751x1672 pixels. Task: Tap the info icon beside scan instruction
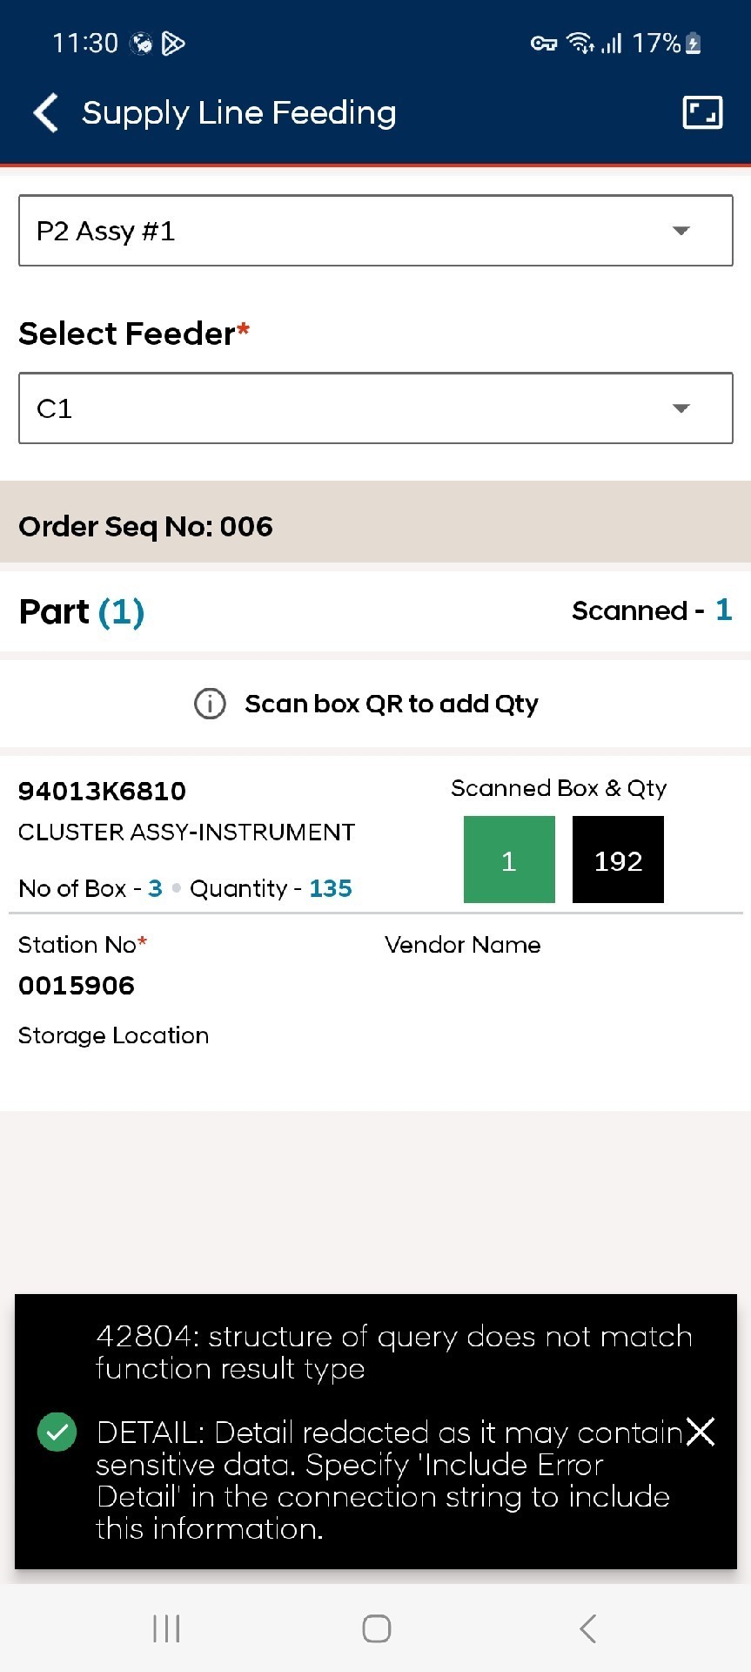coord(210,703)
